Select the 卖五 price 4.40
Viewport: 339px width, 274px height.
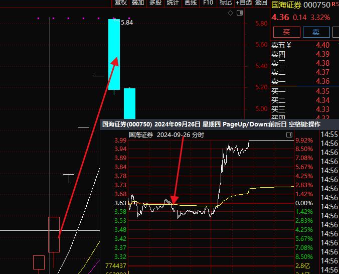point(322,45)
